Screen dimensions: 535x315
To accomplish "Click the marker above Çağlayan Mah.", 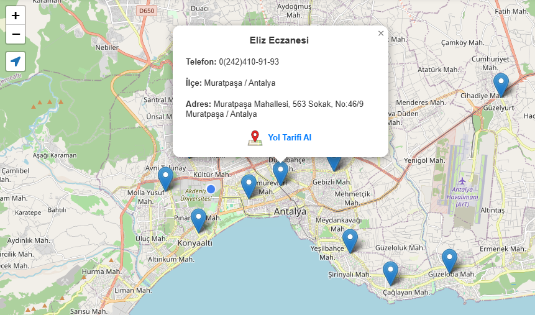I will tap(390, 273).
